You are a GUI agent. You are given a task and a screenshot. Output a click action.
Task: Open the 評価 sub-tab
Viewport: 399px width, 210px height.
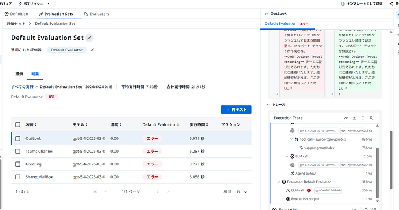[19, 74]
